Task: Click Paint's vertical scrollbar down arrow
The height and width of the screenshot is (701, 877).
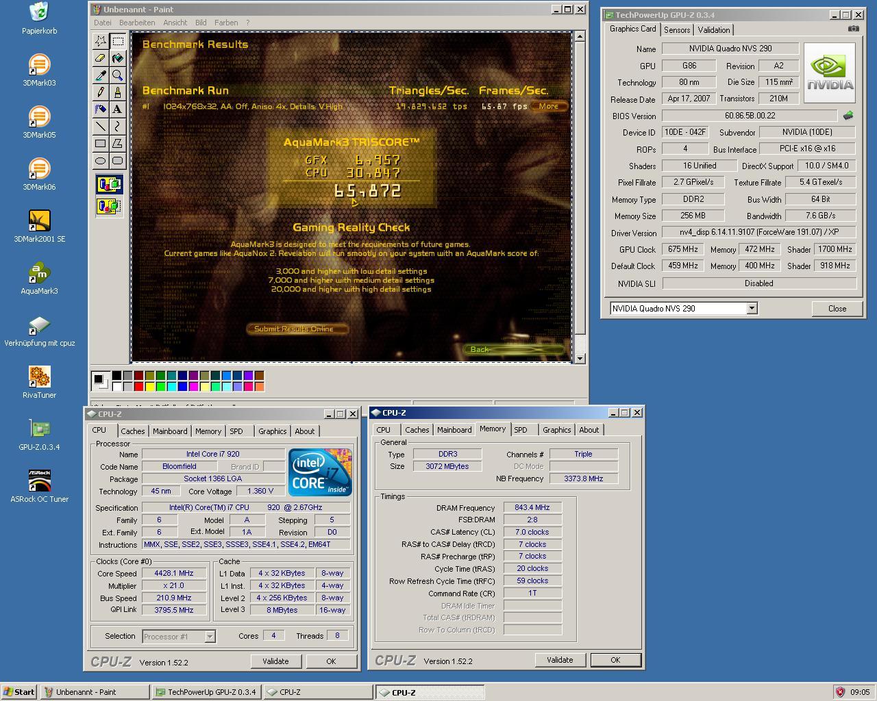Action: point(580,358)
